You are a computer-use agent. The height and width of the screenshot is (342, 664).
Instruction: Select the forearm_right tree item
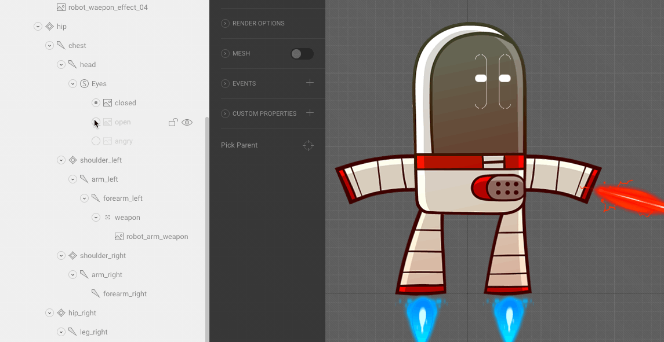(124, 294)
